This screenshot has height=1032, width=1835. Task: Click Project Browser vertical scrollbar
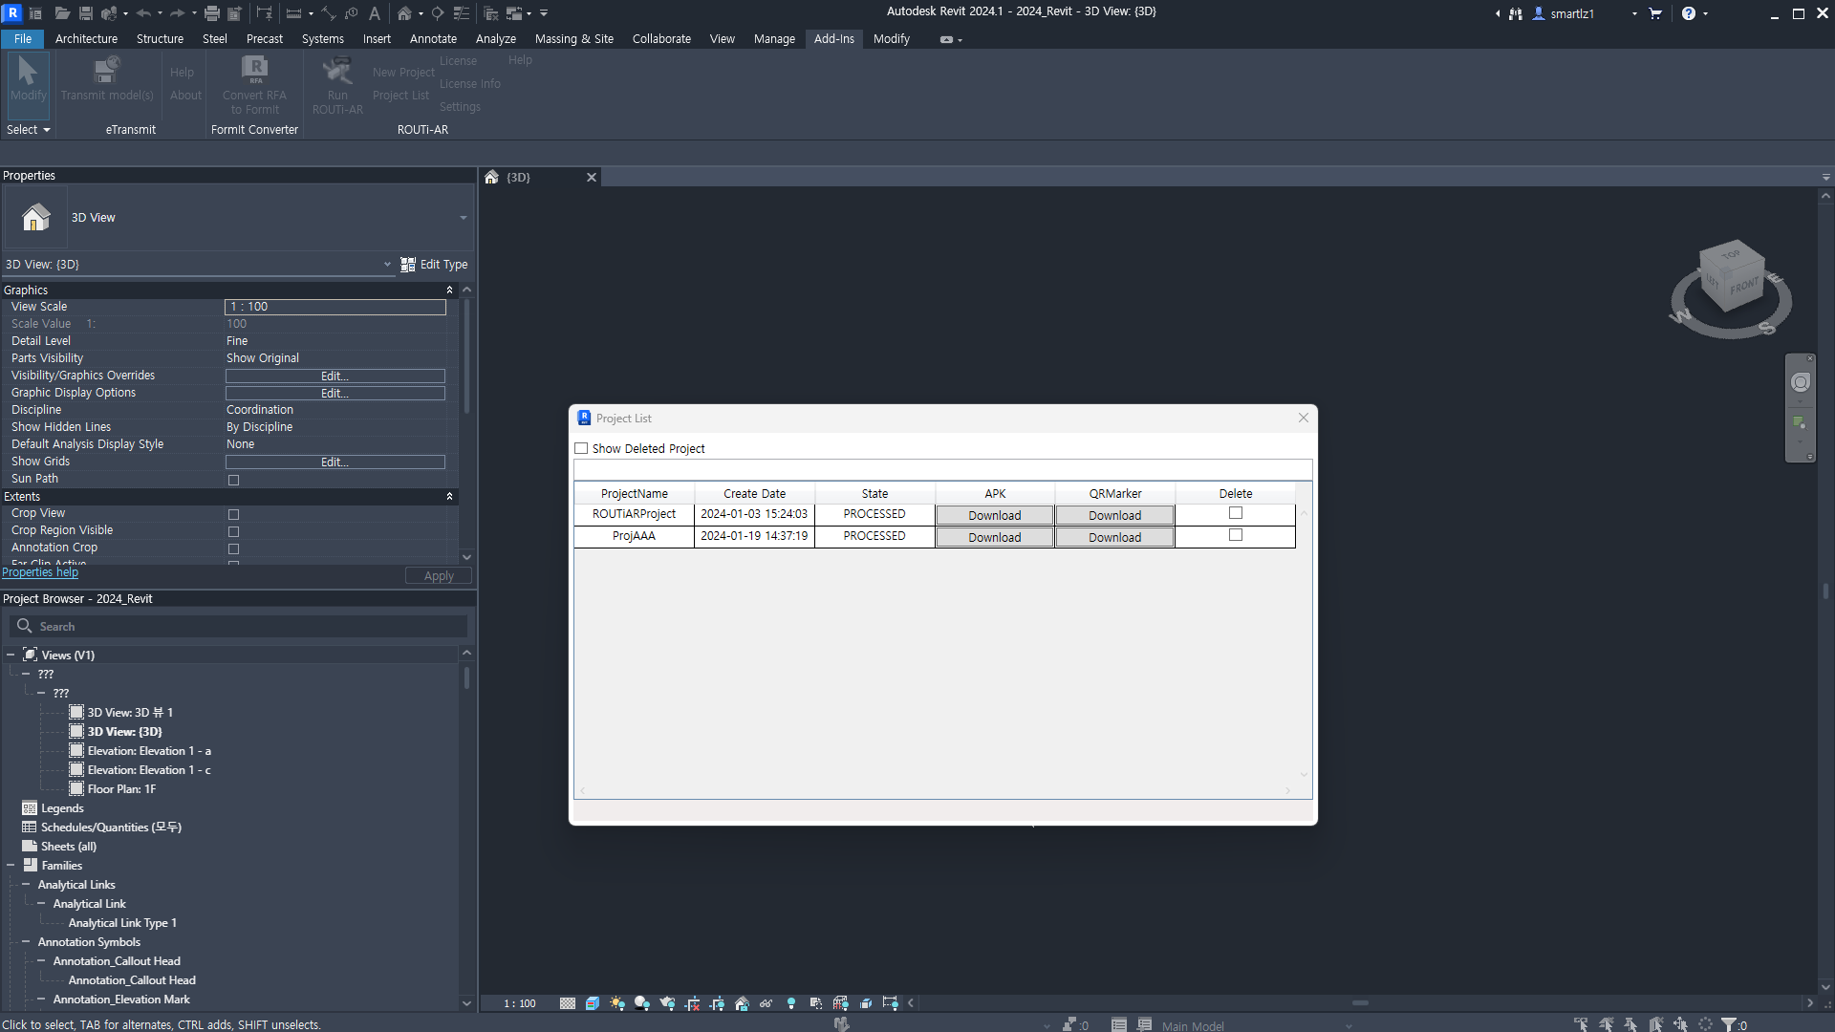(466, 678)
